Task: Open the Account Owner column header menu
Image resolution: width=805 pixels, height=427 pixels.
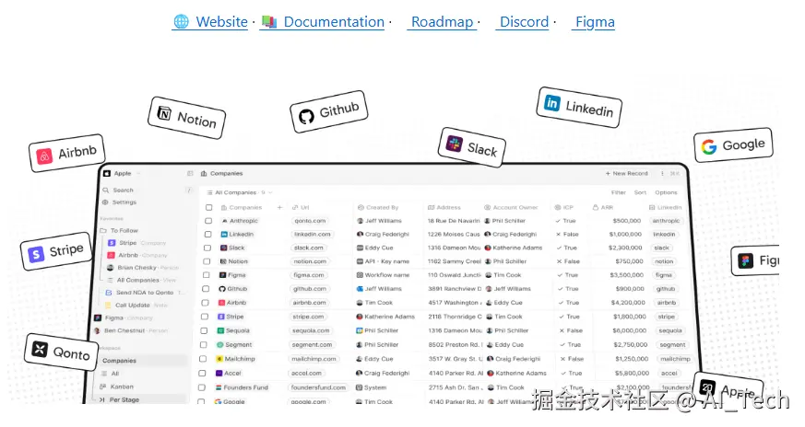Action: pyautogui.click(x=512, y=208)
